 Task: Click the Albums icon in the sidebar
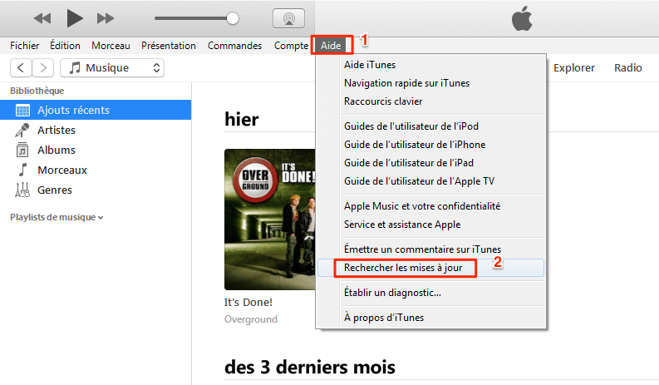[x=22, y=150]
